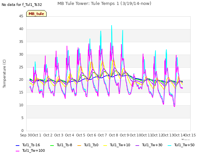Click the magenta Tul1_Tw+100 legend swatch

[x=18, y=151]
